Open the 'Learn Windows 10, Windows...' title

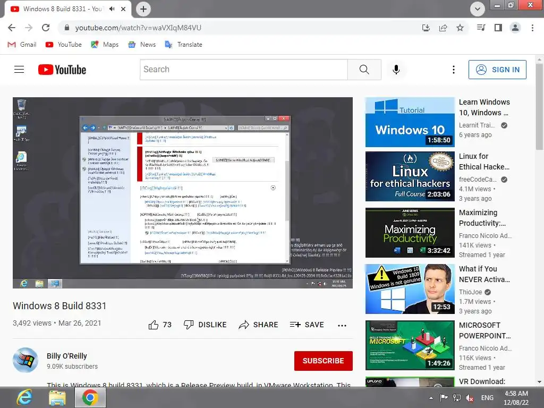[484, 107]
